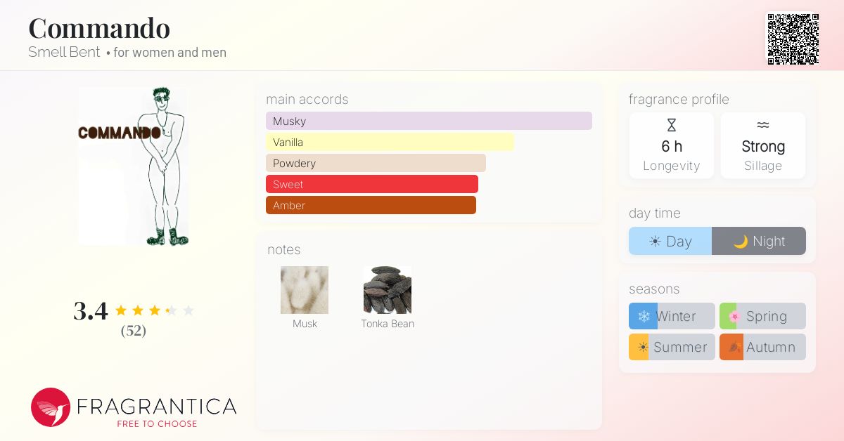
Task: Select the Day time segment
Action: tap(670, 241)
